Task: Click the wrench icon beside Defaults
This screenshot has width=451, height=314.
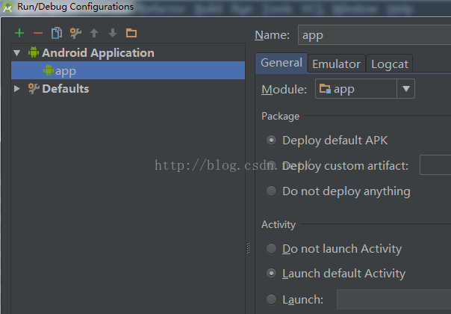Action: point(34,89)
